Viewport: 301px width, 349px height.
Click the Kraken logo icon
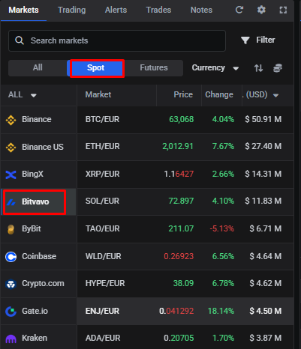tap(11, 339)
